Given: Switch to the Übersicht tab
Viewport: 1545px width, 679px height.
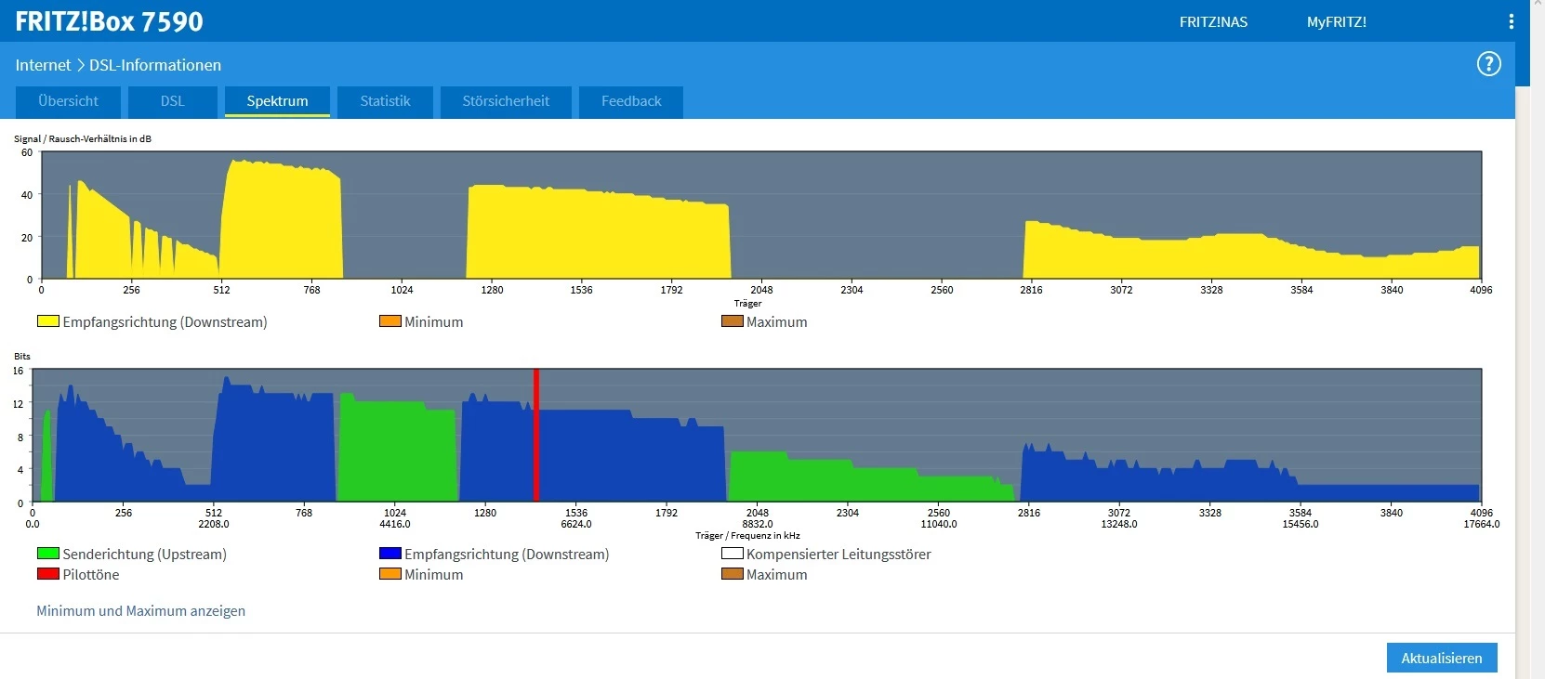Looking at the screenshot, I should [x=69, y=101].
